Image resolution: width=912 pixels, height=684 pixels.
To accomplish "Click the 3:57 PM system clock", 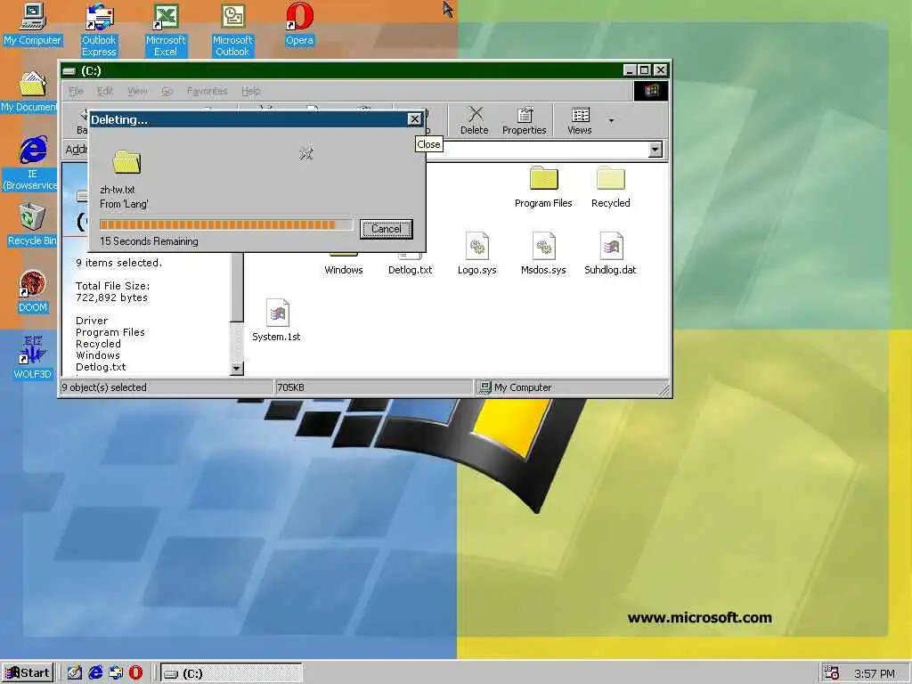I will pos(875,673).
